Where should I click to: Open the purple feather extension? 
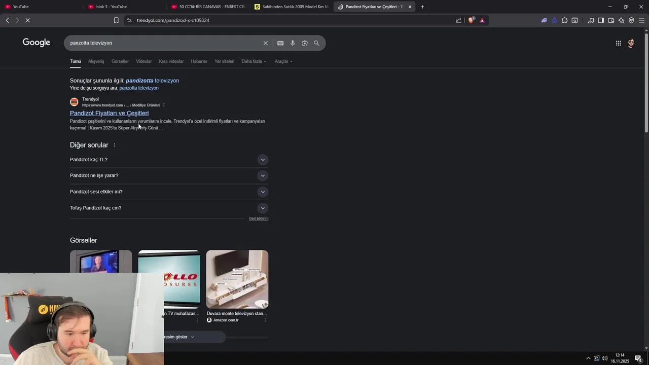pos(544,20)
